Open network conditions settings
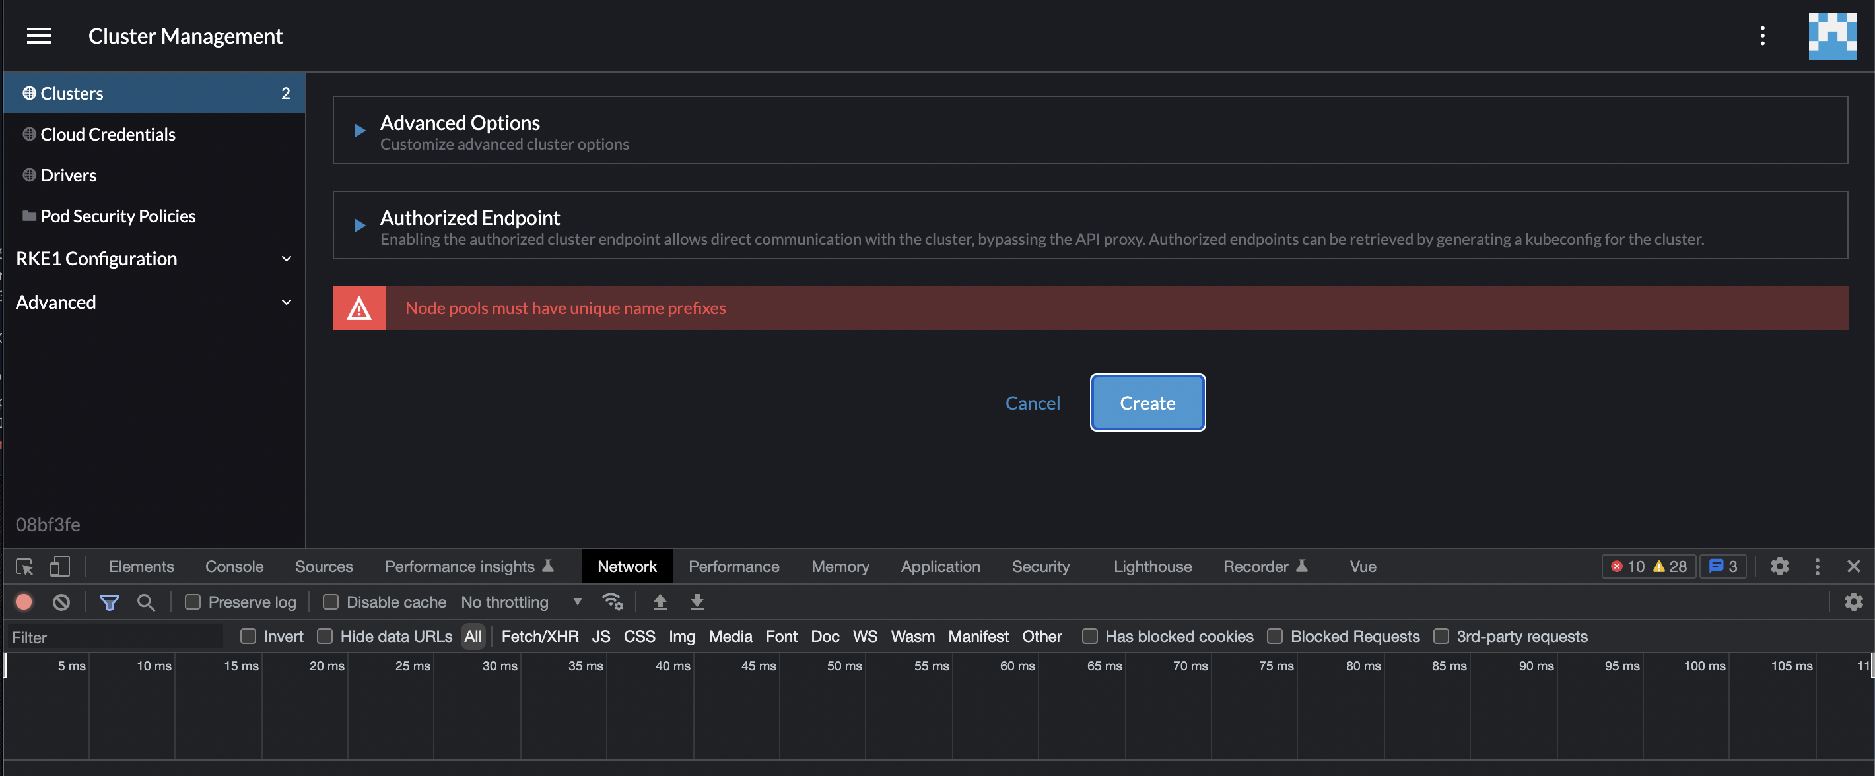Screen dimensions: 1875x776 (x=612, y=602)
